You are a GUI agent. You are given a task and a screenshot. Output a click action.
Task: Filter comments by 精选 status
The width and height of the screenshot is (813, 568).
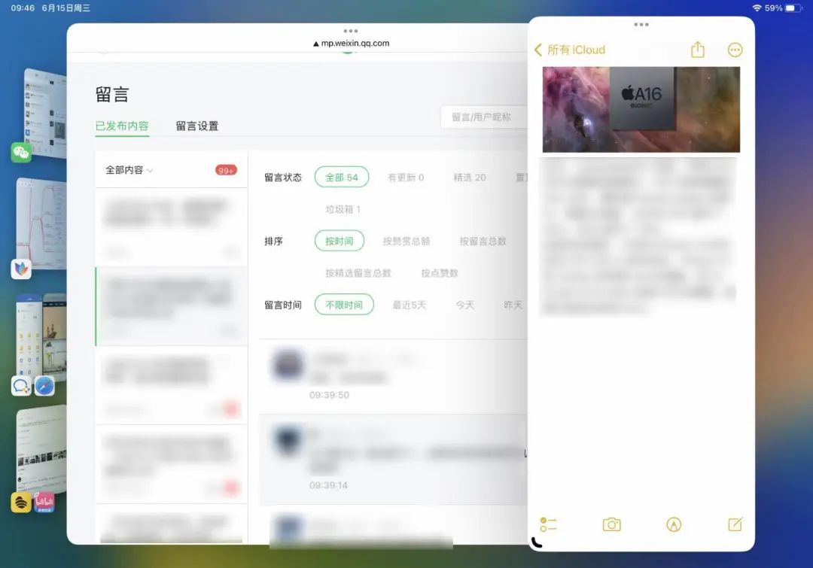tap(469, 178)
